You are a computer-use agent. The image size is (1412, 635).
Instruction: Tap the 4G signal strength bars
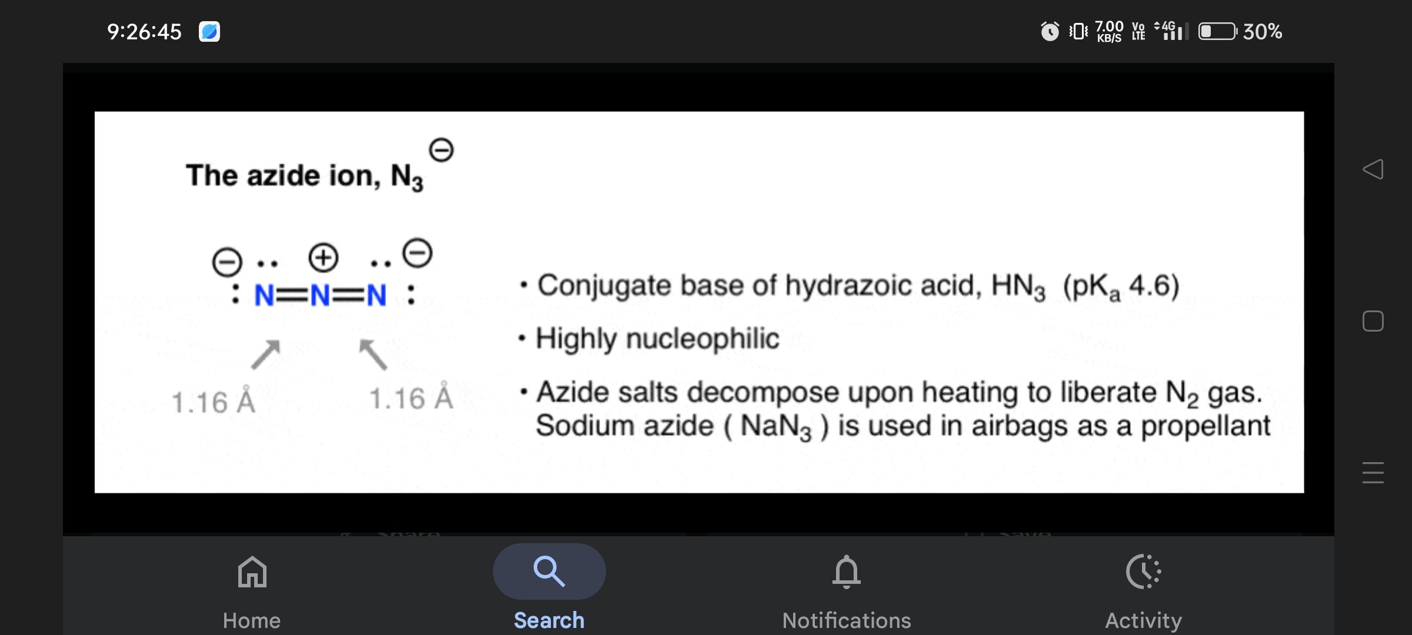coord(1172,31)
